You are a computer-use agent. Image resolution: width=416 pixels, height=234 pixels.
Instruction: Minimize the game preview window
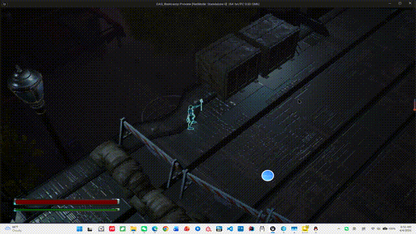(389, 4)
